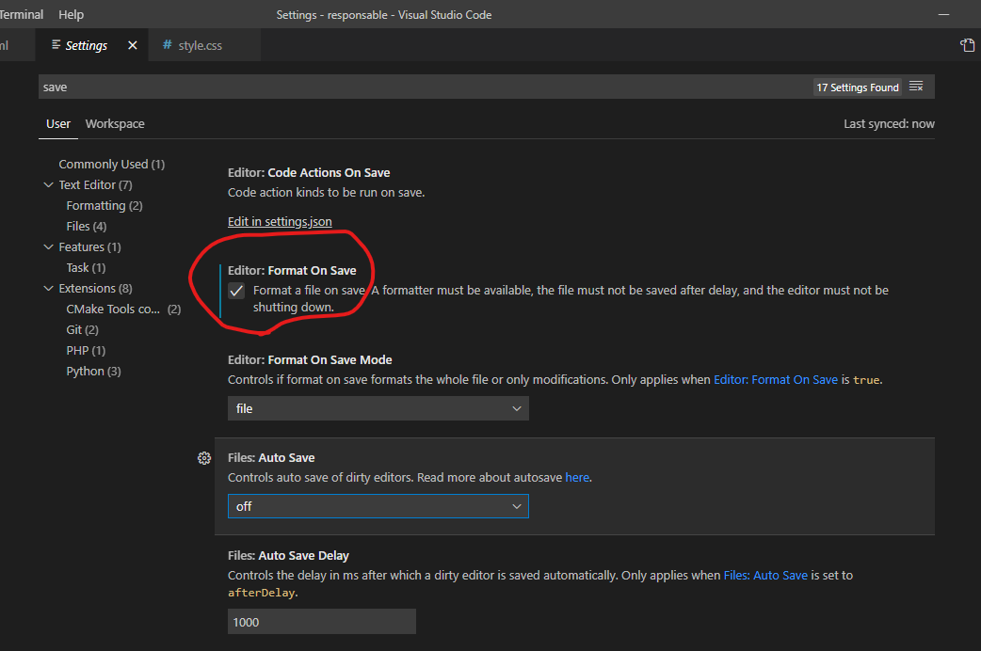This screenshot has height=651, width=981.
Task: Click the Editor: Format On Save heading
Action: [x=292, y=270]
